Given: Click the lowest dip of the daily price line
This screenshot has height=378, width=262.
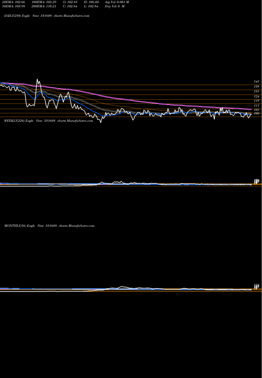Looking at the screenshot, I should (101, 122).
